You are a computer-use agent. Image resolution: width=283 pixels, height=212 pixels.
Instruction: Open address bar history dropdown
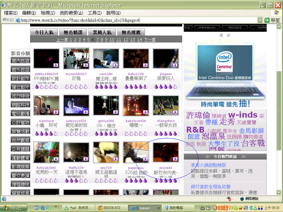260,20
